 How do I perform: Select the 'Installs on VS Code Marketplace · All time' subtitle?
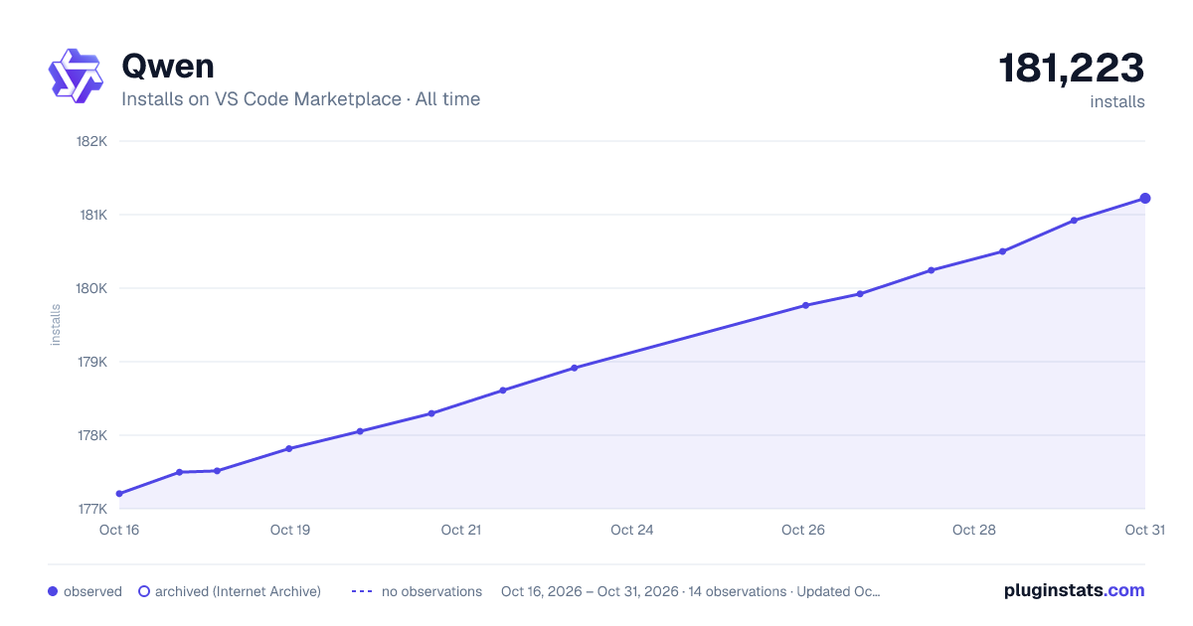click(x=300, y=99)
